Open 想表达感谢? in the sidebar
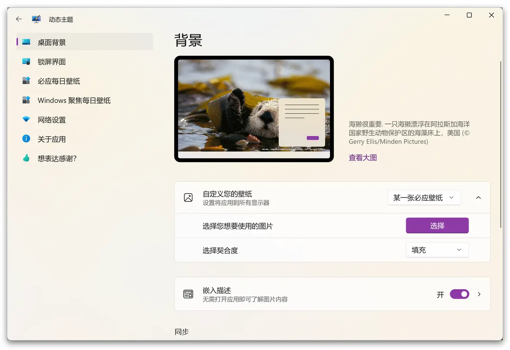Viewport: 510px width, 350px height. [85, 158]
